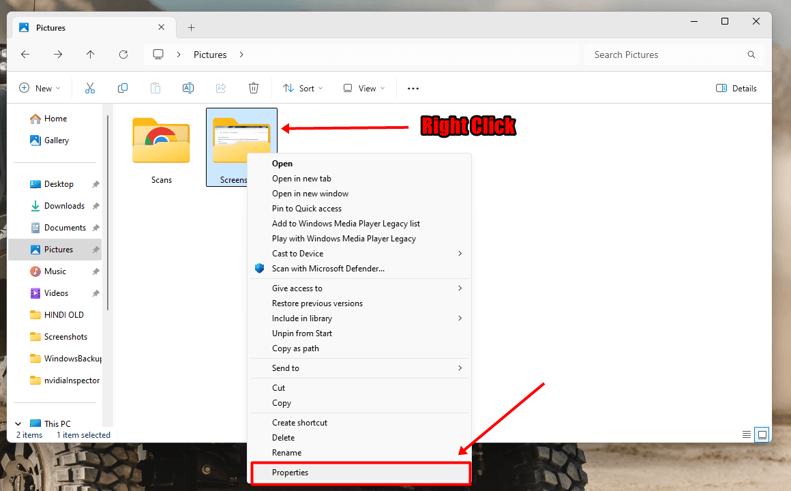The width and height of the screenshot is (791, 491).
Task: Click the Paste icon in the toolbar
Action: pyautogui.click(x=155, y=88)
